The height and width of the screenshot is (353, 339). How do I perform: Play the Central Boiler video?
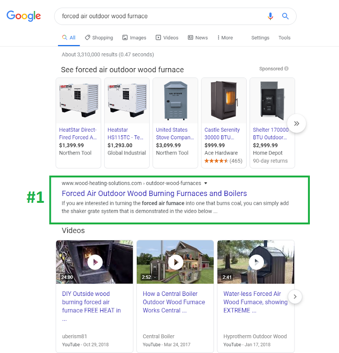[x=175, y=262]
